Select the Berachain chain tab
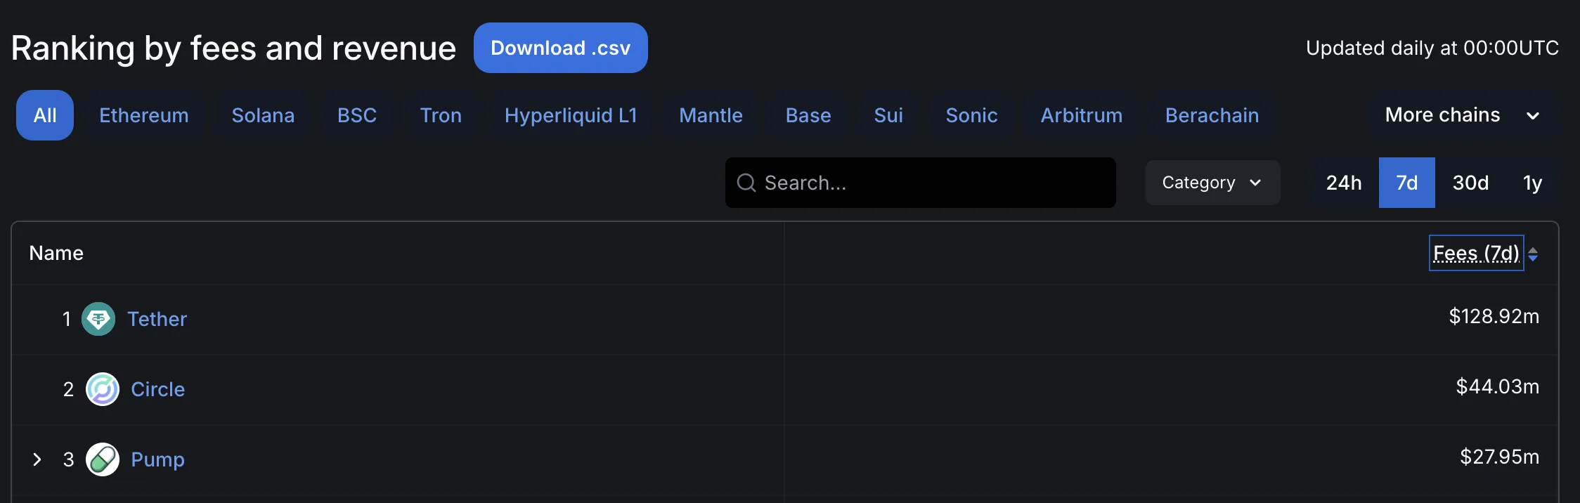 tap(1212, 115)
